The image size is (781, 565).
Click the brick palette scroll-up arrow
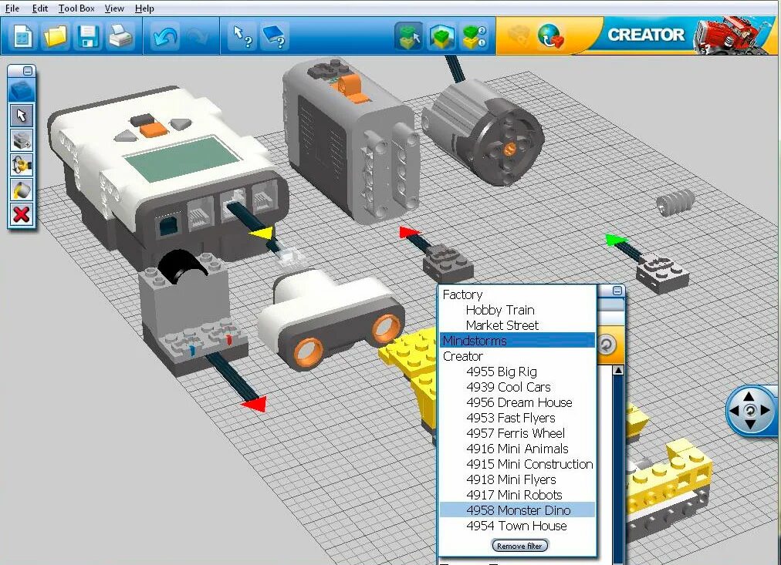[x=618, y=371]
